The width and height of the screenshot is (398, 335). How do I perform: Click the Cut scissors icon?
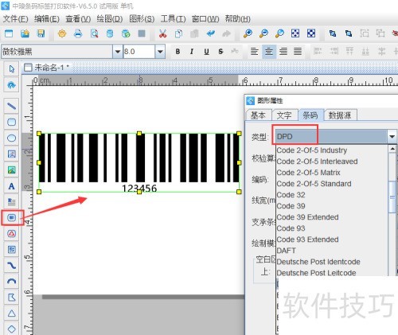162,33
